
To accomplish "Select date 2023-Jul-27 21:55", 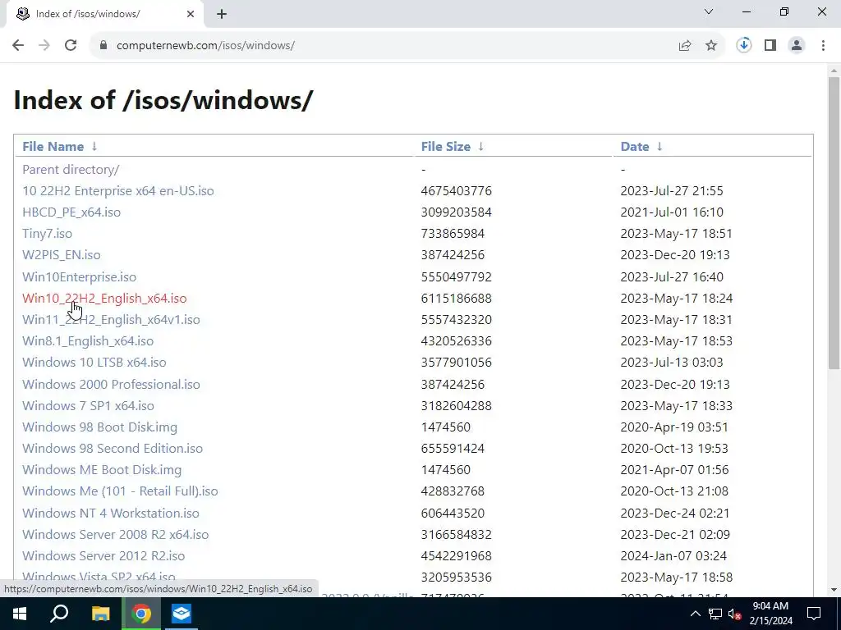I will tap(672, 190).
